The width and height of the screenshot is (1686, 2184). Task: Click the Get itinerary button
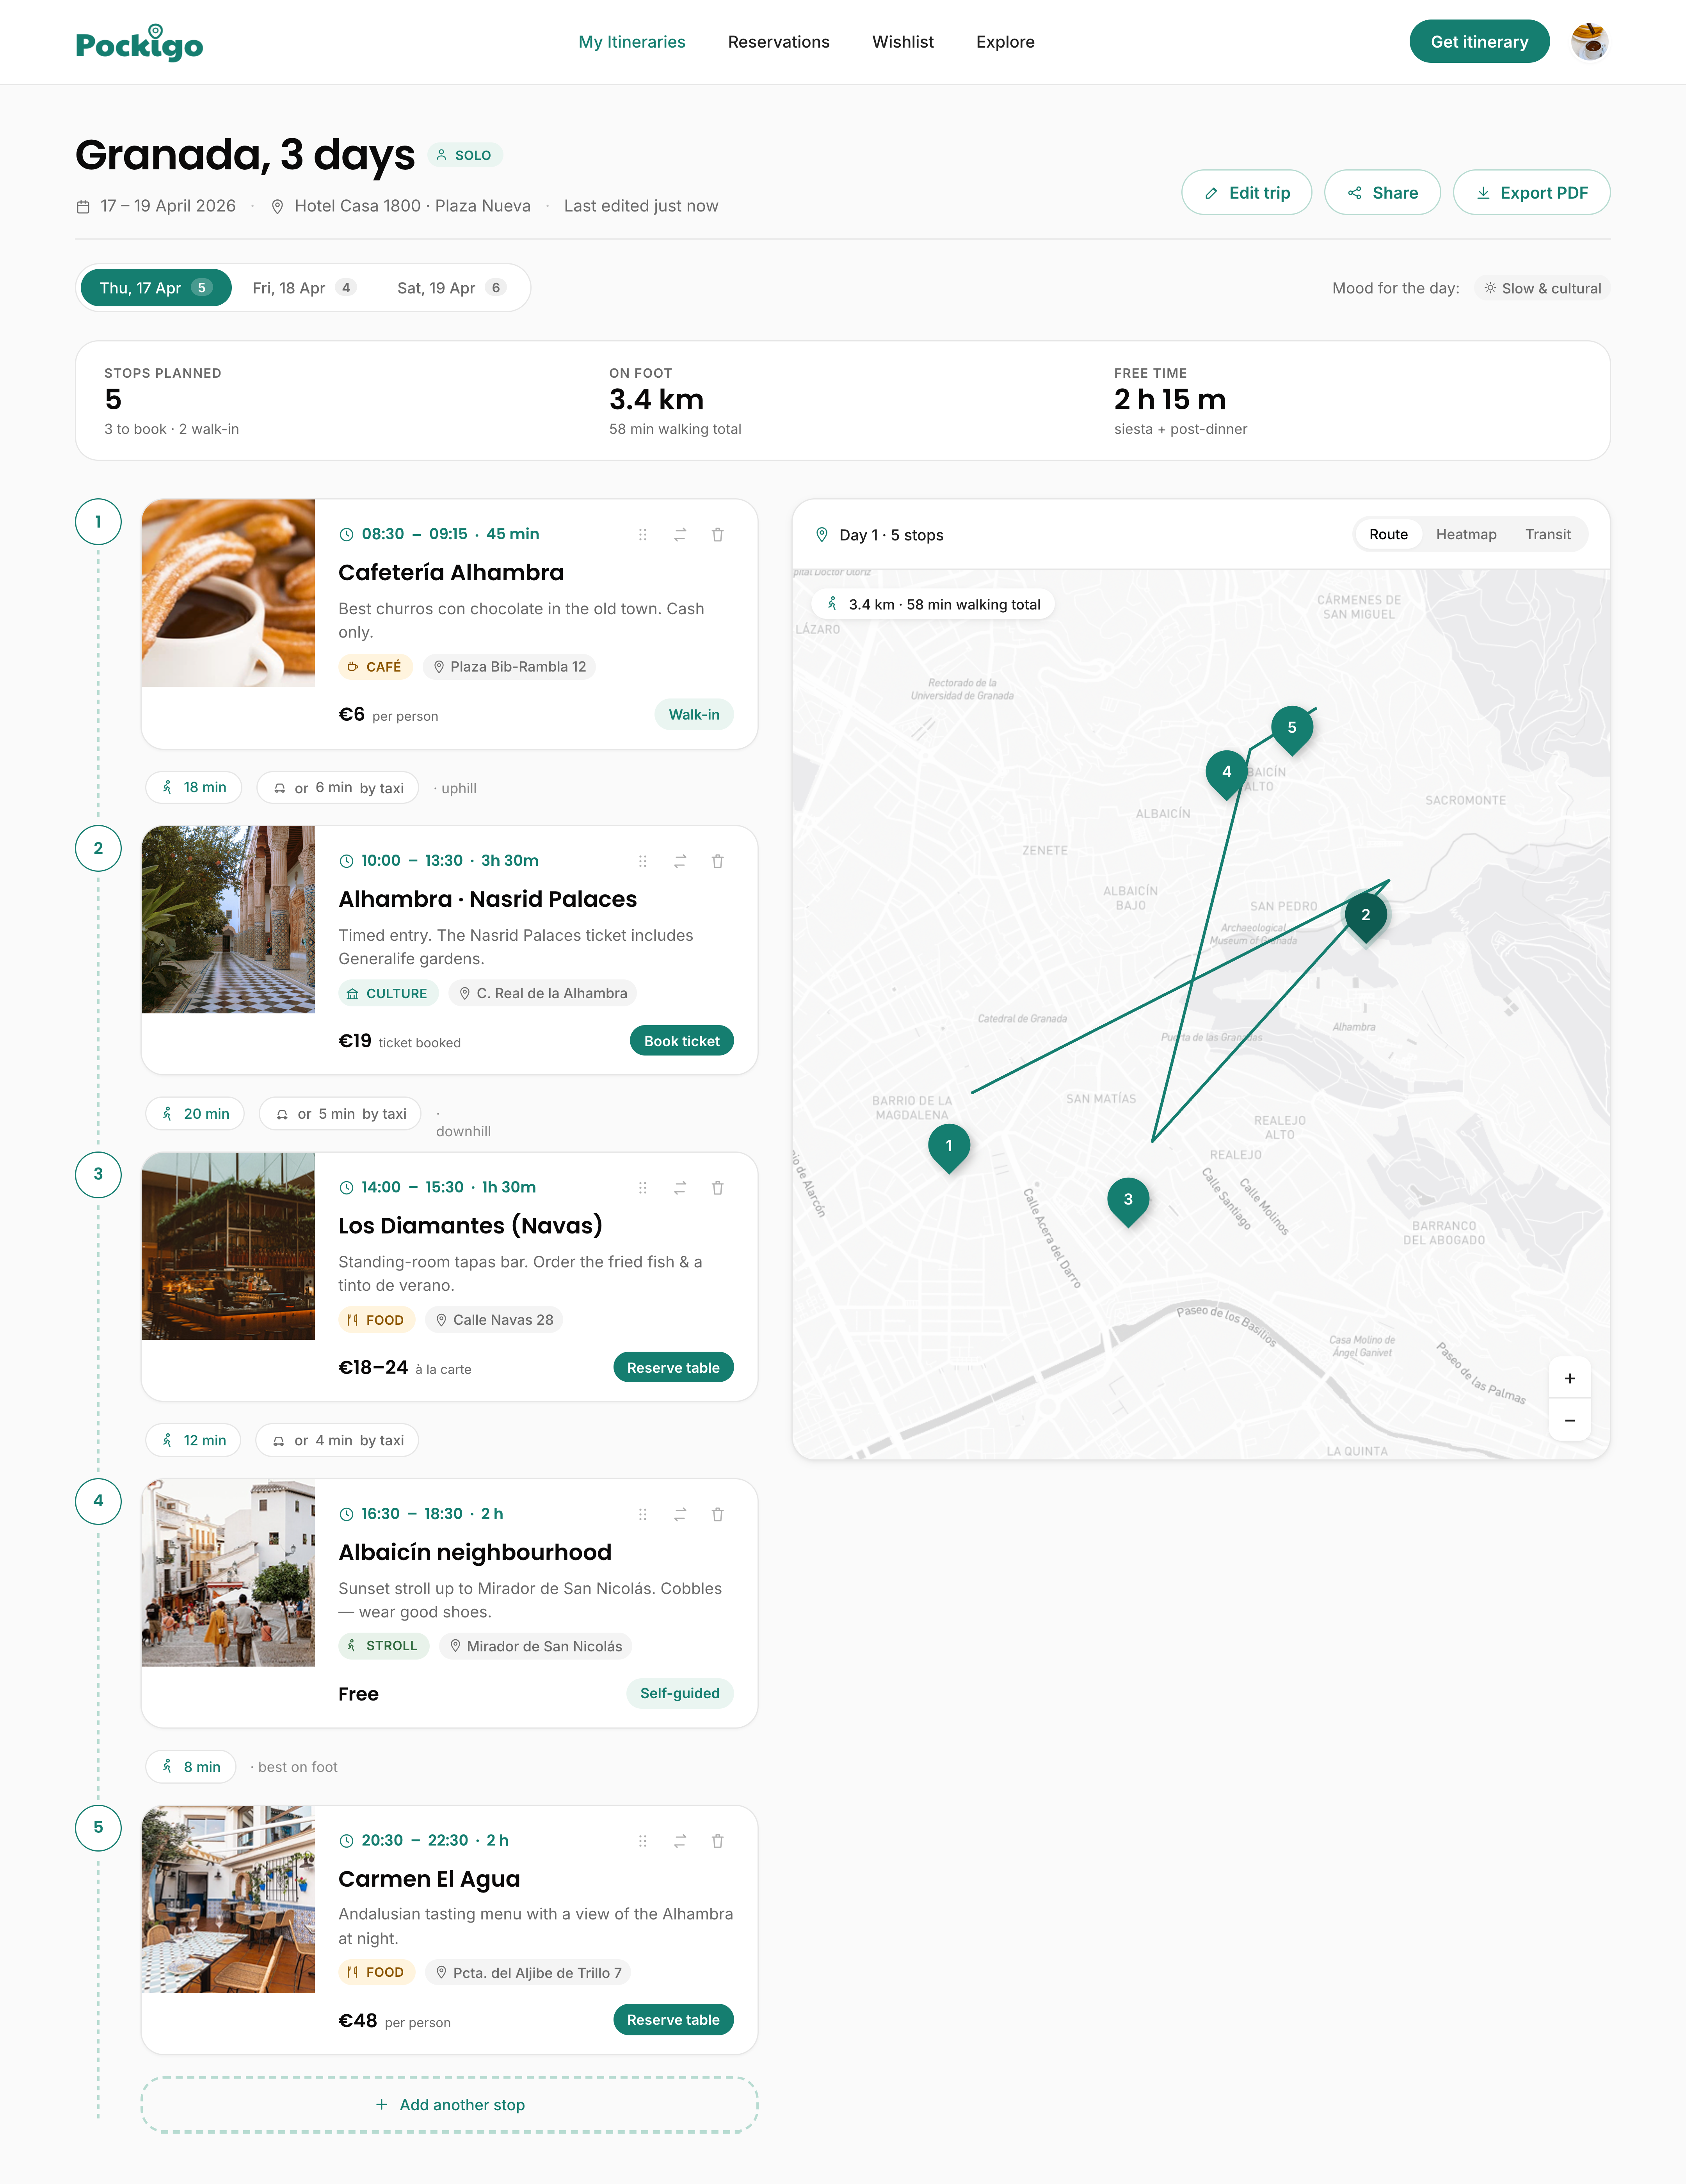(x=1479, y=42)
